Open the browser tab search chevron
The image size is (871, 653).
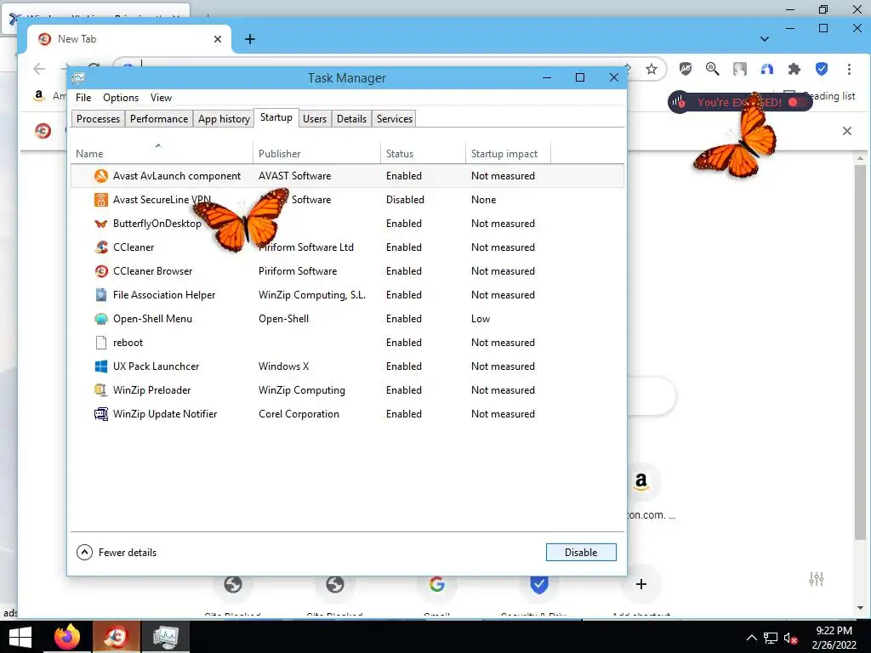tap(765, 39)
